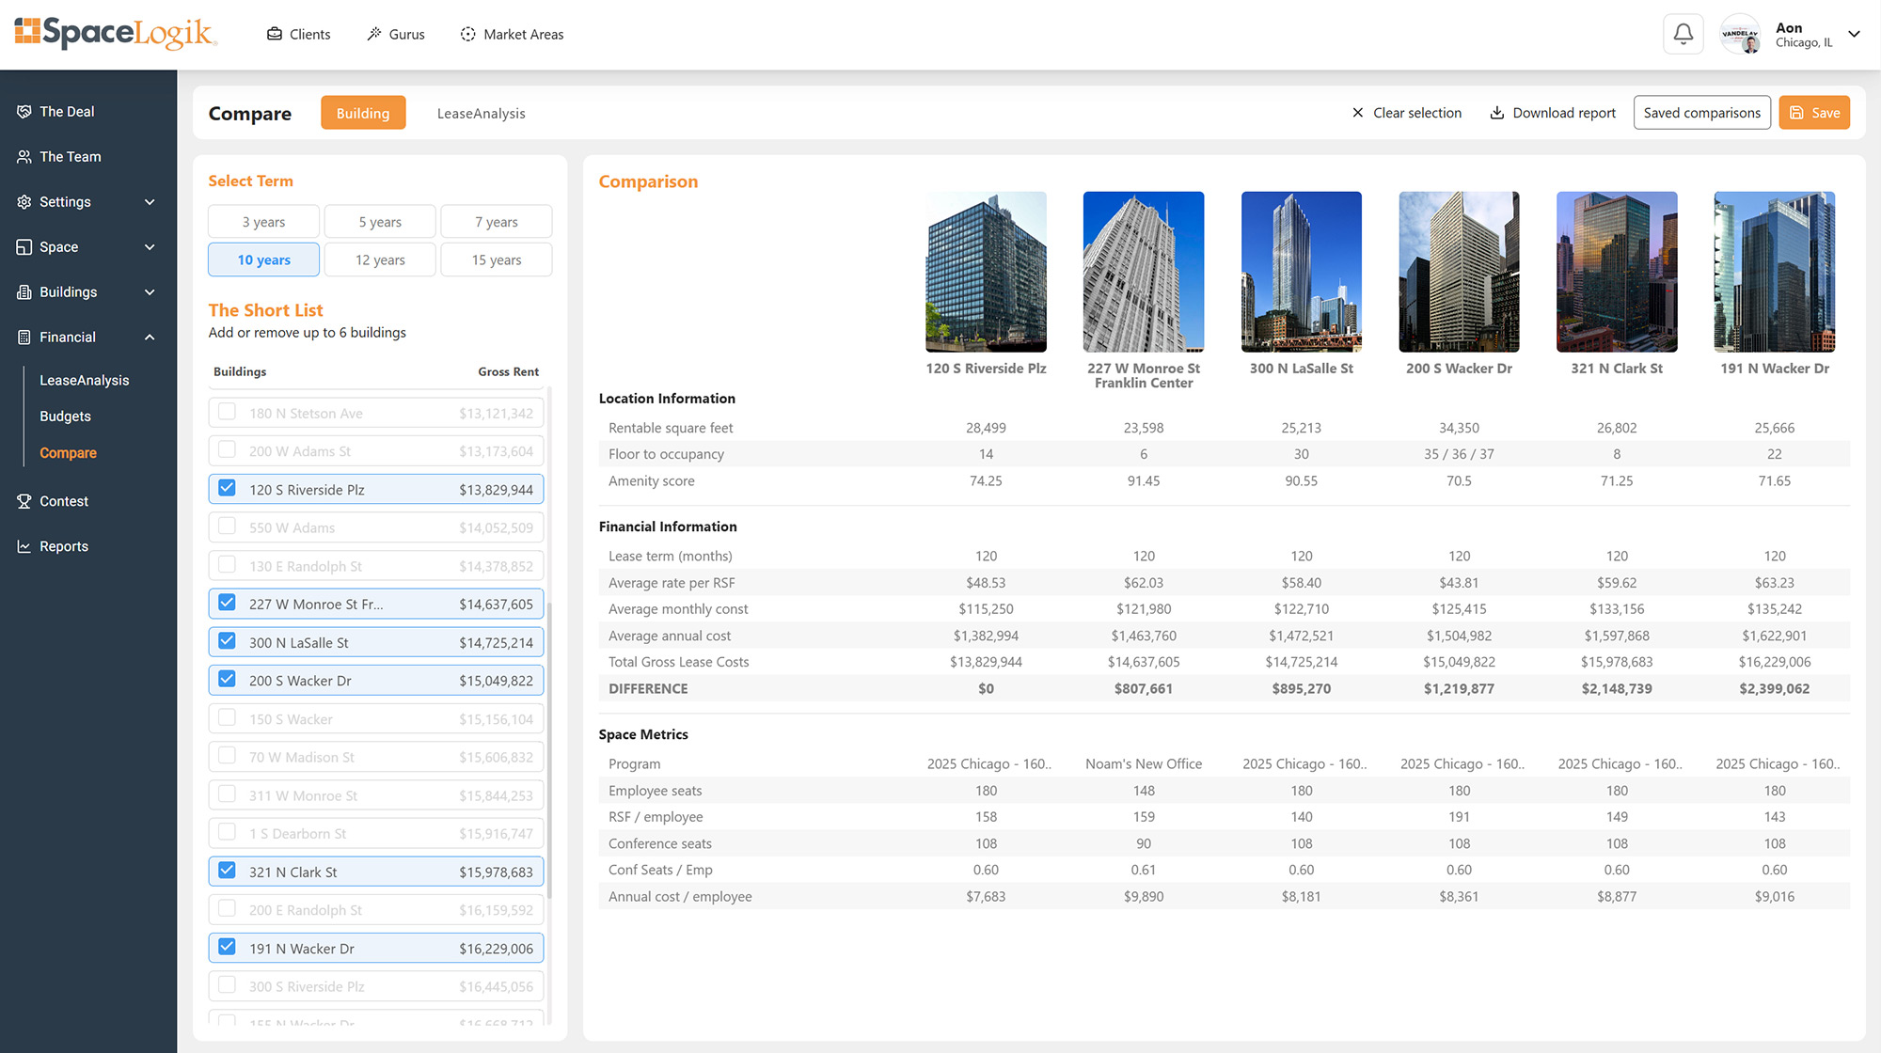Click the Download report icon
This screenshot has width=1881, height=1053.
[x=1496, y=113]
